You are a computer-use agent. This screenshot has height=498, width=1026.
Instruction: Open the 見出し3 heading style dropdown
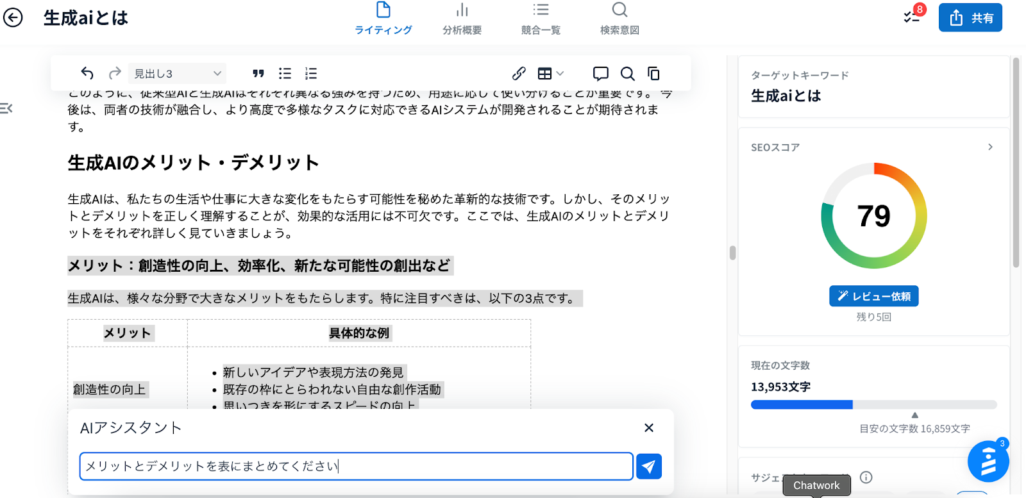click(178, 74)
